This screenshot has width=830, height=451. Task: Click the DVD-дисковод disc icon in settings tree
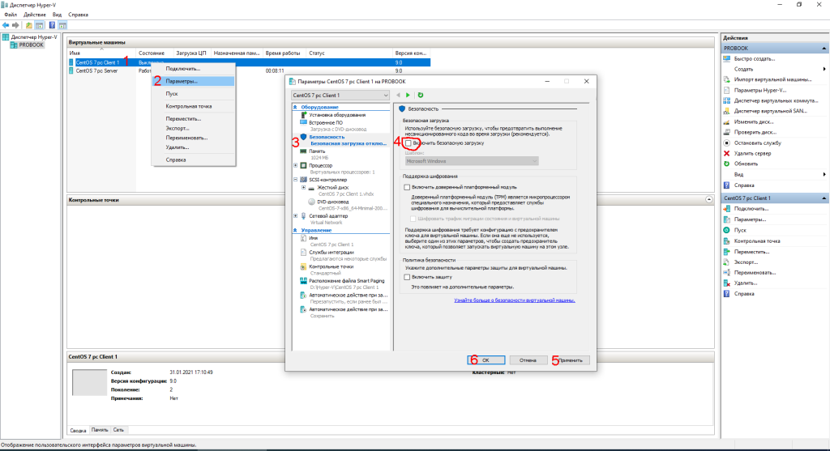point(311,202)
